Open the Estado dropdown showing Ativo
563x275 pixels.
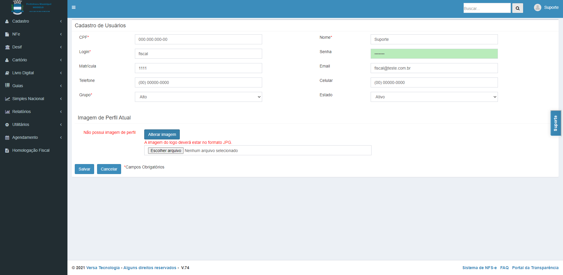(434, 97)
